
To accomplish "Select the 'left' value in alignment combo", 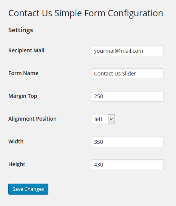I will tap(98, 119).
